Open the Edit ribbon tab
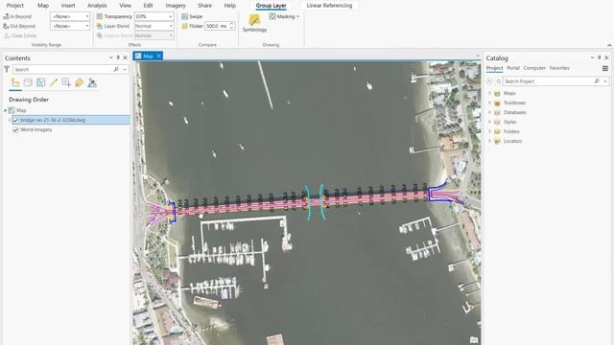Image resolution: width=614 pixels, height=345 pixels. (x=148, y=6)
